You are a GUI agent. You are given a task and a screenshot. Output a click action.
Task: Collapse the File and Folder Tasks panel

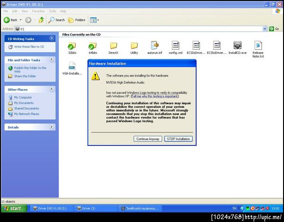pos(52,59)
